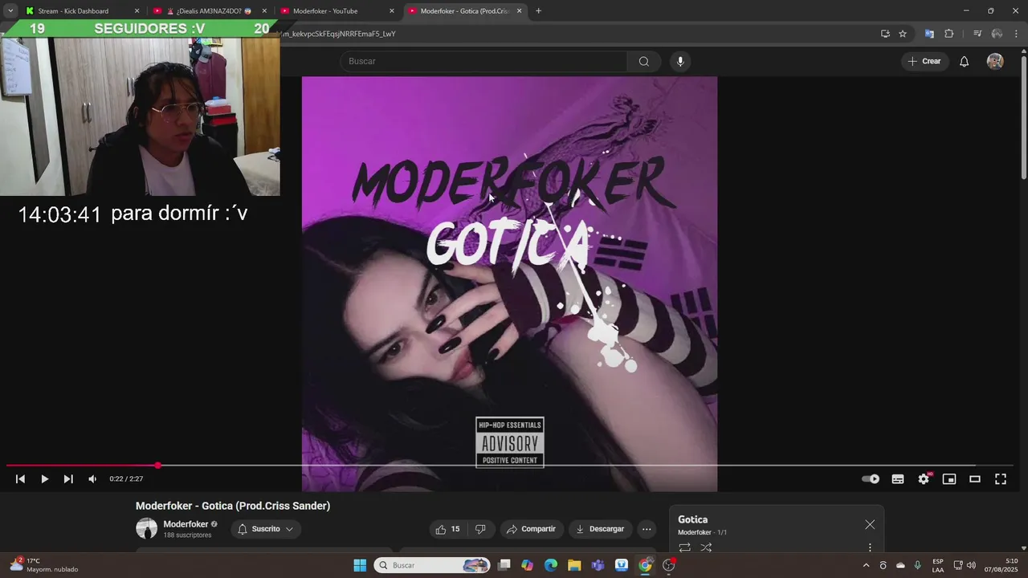
Task: Close the Moderfoker - YouTube tab
Action: click(392, 11)
